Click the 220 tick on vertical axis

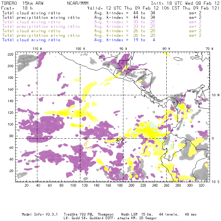click(x=10, y=54)
